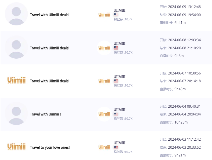Select the 10h23m duration livestream entry
This screenshot has width=212, height=160.
pyautogui.click(x=106, y=114)
